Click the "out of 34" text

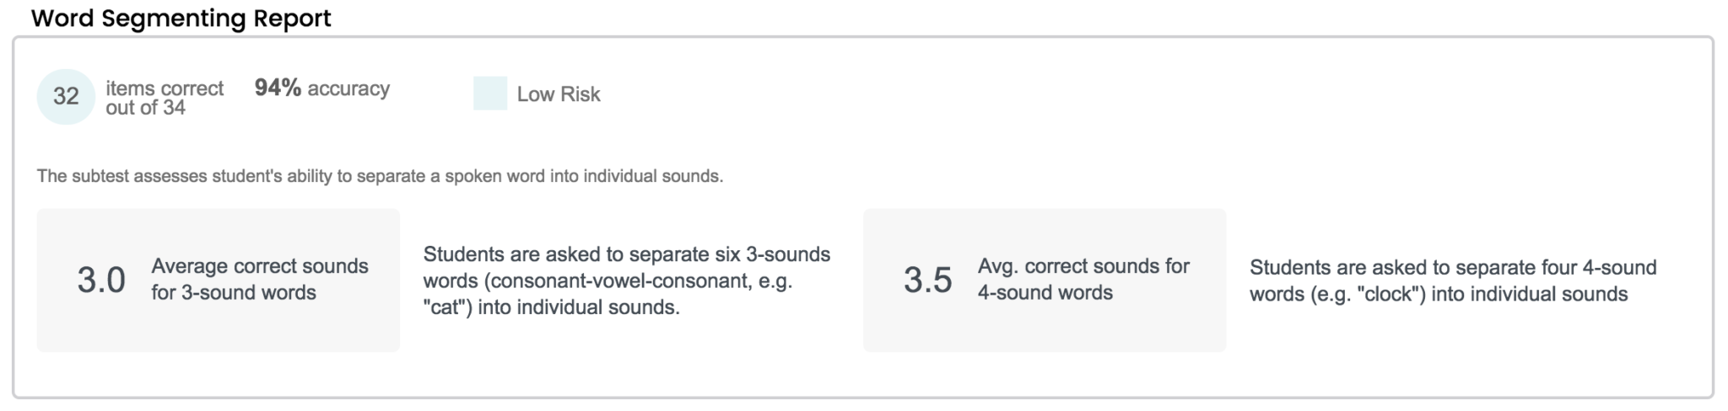145,108
